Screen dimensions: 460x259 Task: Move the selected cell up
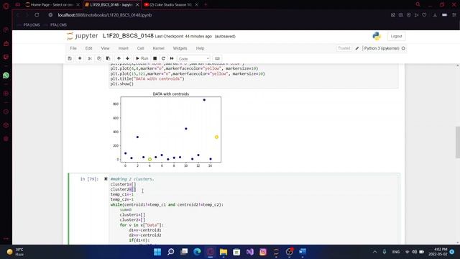coord(119,58)
